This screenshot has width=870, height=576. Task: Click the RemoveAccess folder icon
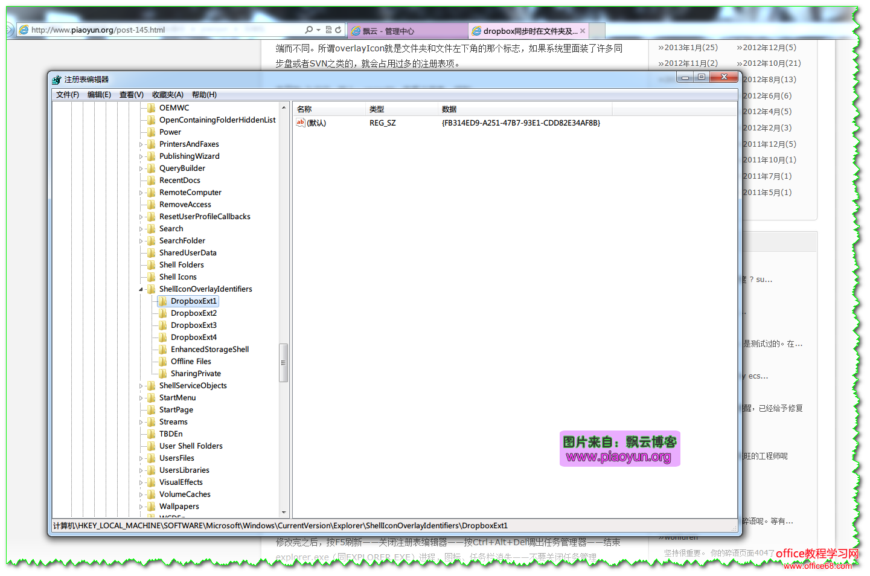pos(152,205)
